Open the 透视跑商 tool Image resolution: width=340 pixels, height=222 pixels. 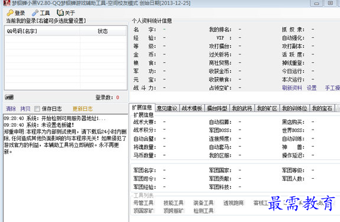point(233,203)
